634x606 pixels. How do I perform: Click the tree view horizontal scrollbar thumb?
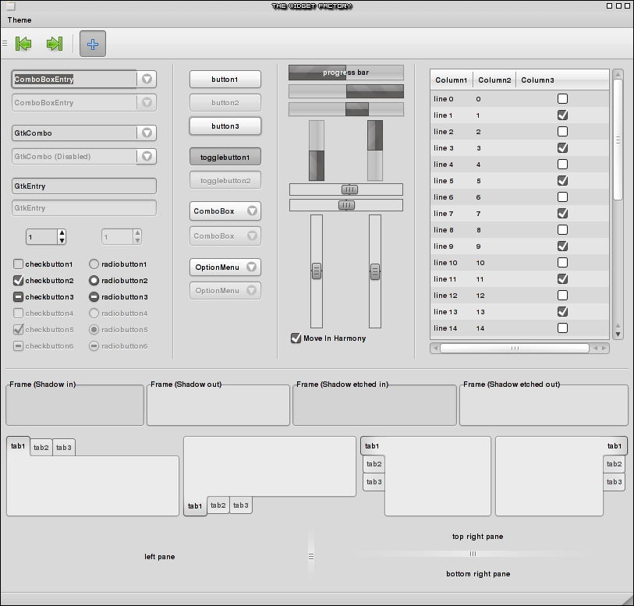(x=515, y=348)
